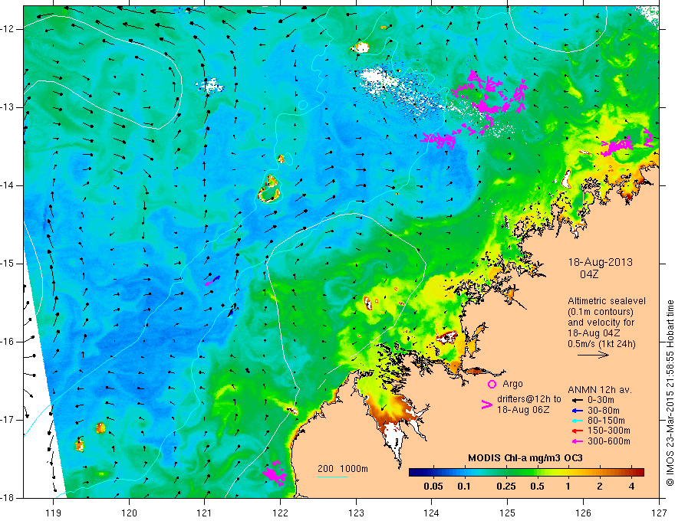Click the magenta drifters chevron legend symbol
The image size is (675, 521).
click(x=486, y=405)
